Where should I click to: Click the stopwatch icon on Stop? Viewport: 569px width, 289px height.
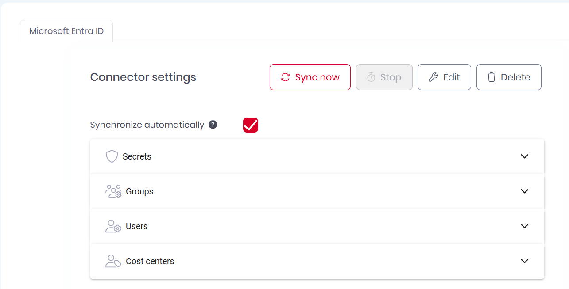click(x=371, y=77)
